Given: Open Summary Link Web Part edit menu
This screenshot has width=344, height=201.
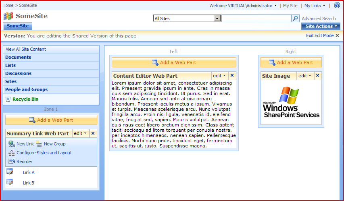Looking at the screenshot, I should 80,133.
